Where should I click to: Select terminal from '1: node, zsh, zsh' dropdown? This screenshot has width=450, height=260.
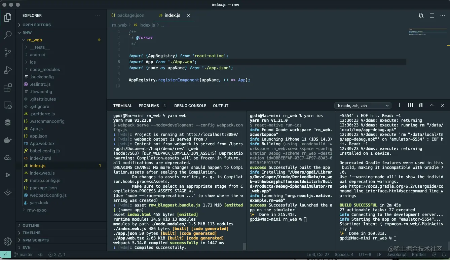(363, 106)
